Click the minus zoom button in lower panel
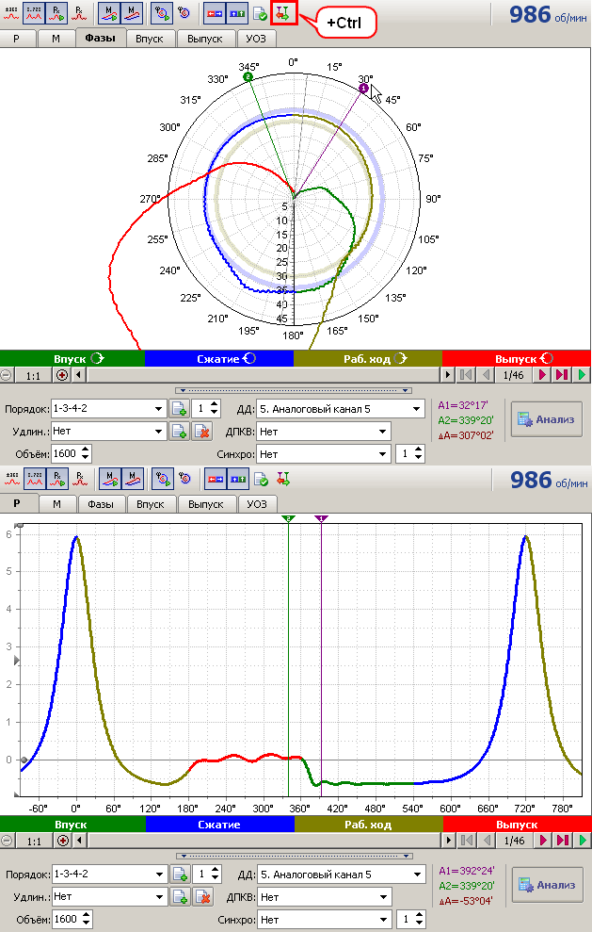This screenshot has width=592, height=932. pos(8,840)
